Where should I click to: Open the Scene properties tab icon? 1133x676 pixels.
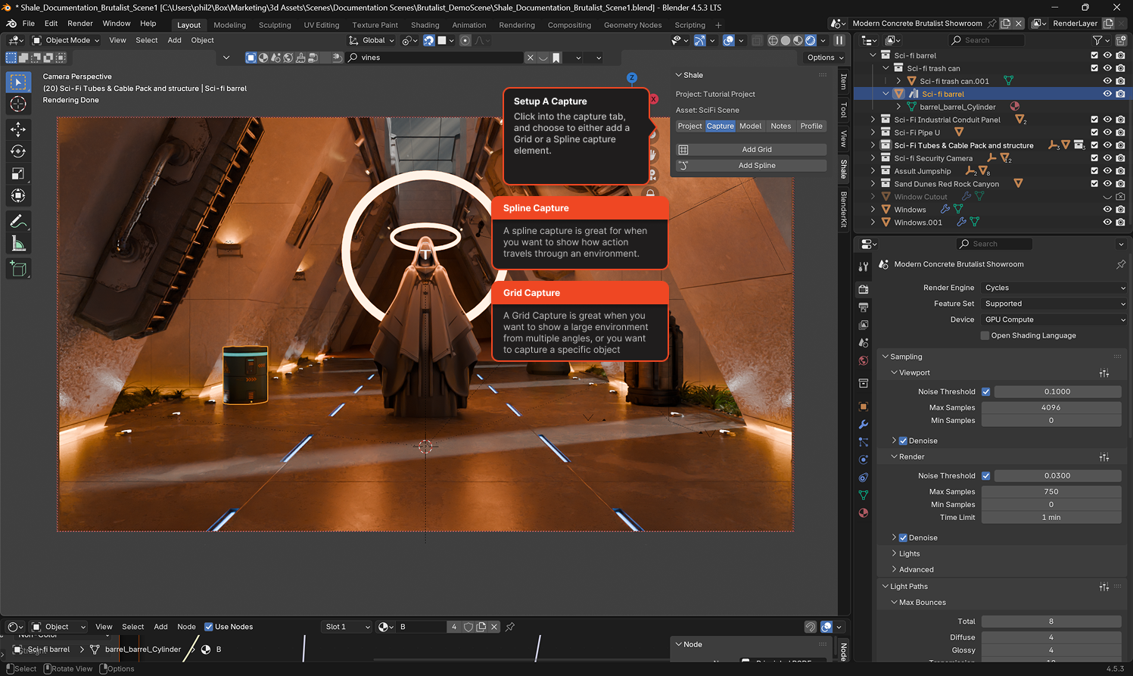point(864,343)
